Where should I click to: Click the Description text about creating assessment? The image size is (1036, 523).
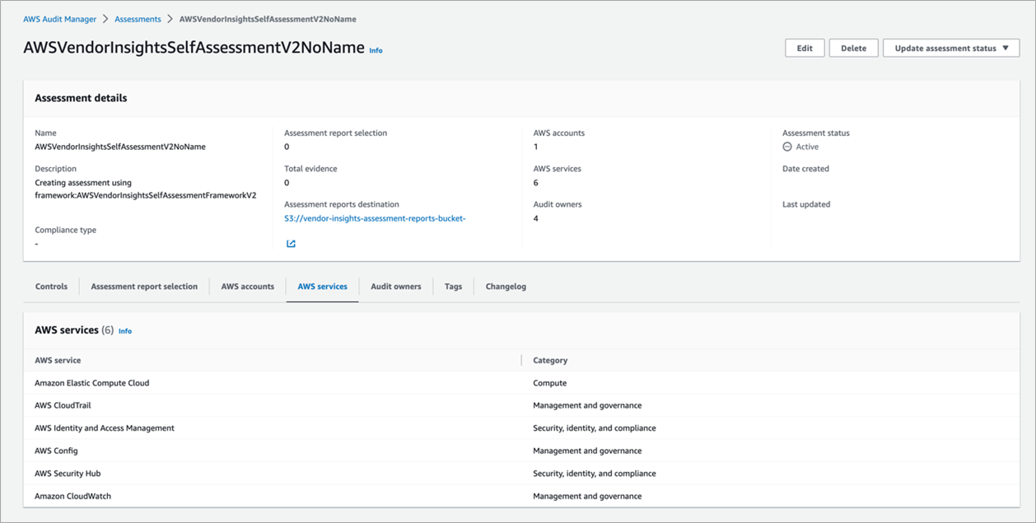146,189
